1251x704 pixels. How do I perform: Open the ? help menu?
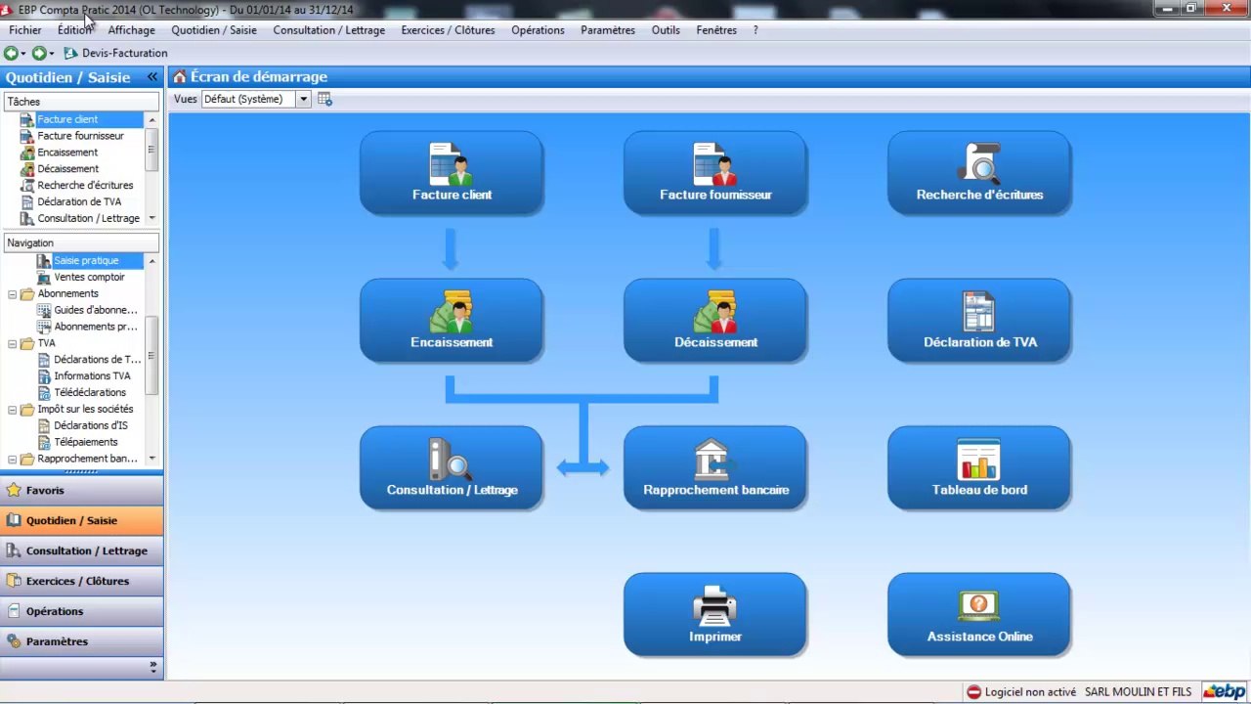click(x=755, y=30)
